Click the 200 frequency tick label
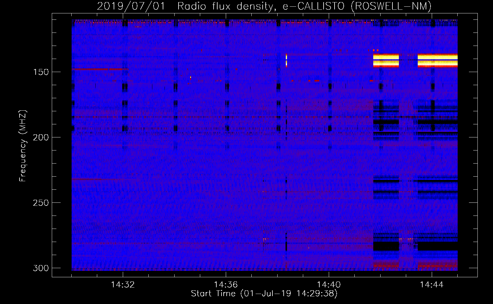493x304 pixels. pyautogui.click(x=41, y=137)
